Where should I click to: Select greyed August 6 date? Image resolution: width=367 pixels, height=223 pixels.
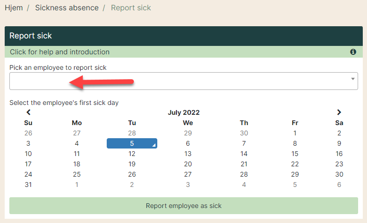[x=339, y=185]
